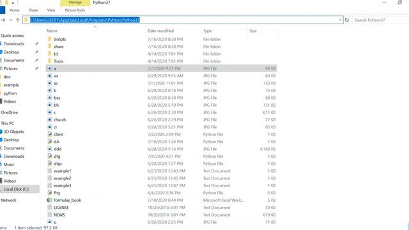Image resolution: width=409 pixels, height=230 pixels.
Task: Click the Python file icon for fhg
Action: [50, 193]
